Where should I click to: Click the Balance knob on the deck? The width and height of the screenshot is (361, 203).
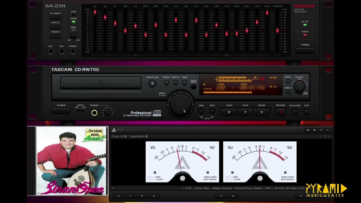299,86
